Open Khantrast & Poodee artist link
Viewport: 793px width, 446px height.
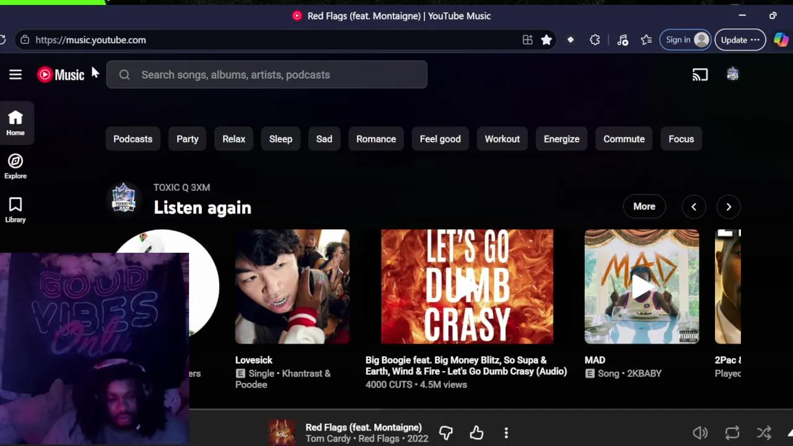coord(283,379)
